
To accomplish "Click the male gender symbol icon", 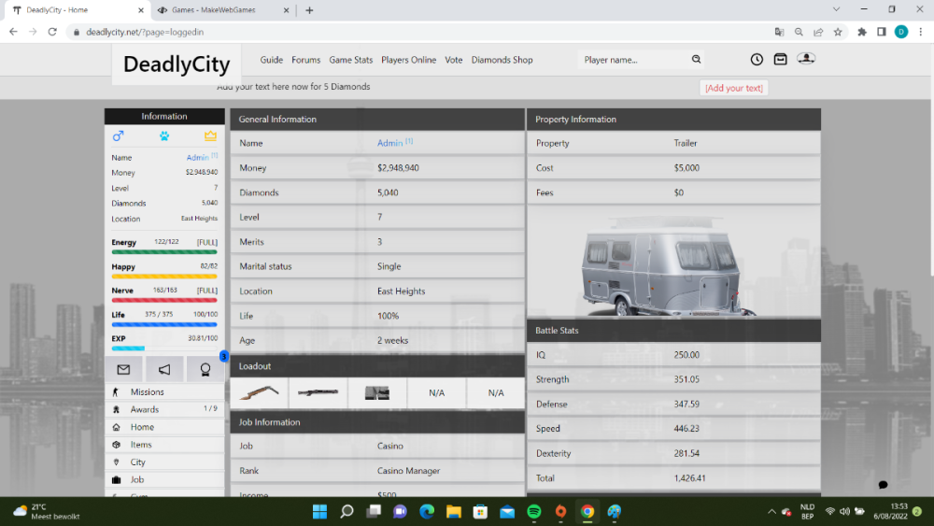I will [x=118, y=135].
